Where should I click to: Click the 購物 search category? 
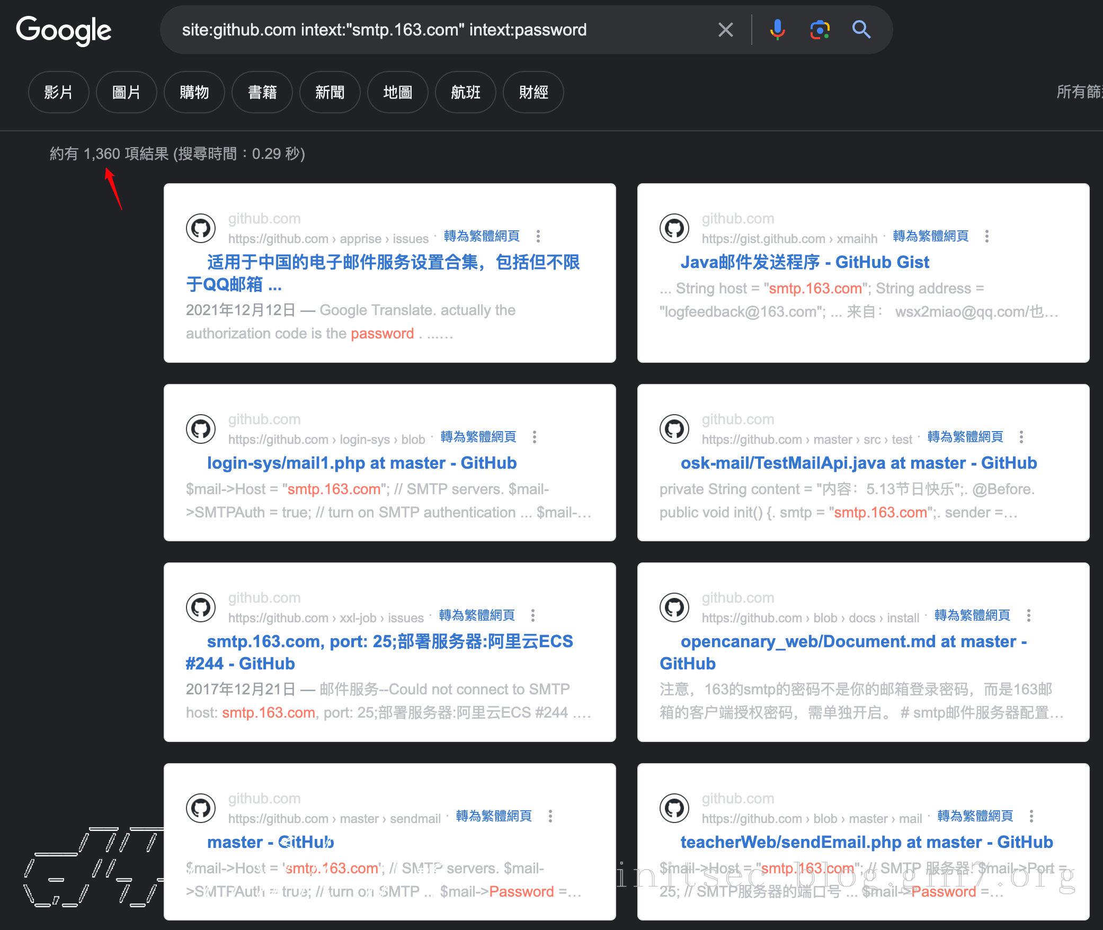click(194, 92)
